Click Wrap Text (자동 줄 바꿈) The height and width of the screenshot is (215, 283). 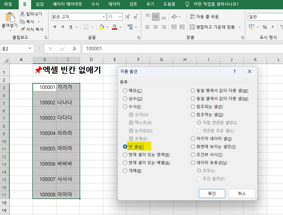click(x=204, y=17)
